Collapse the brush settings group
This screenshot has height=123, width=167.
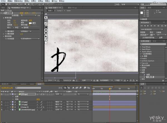click(4, 18)
